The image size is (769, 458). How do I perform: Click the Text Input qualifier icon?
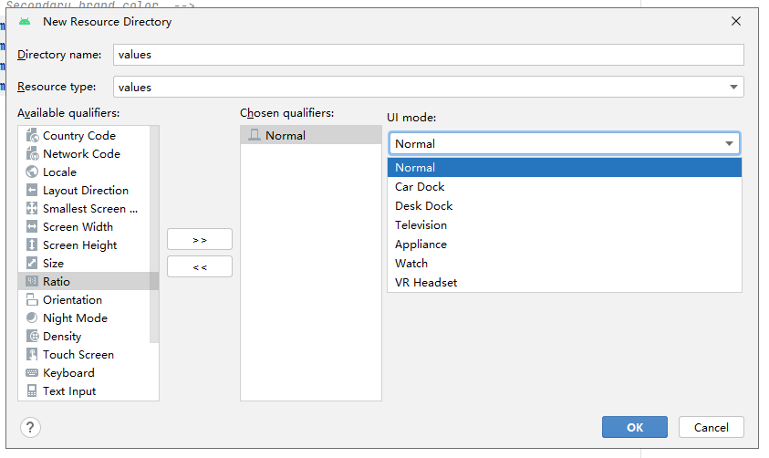[x=32, y=390]
